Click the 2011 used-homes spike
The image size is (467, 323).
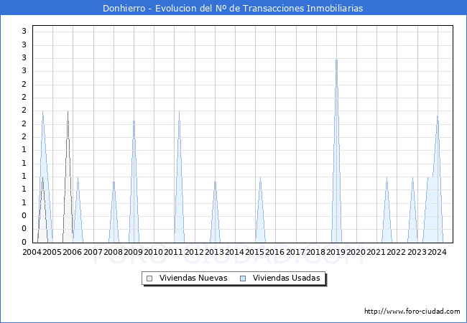(179, 177)
